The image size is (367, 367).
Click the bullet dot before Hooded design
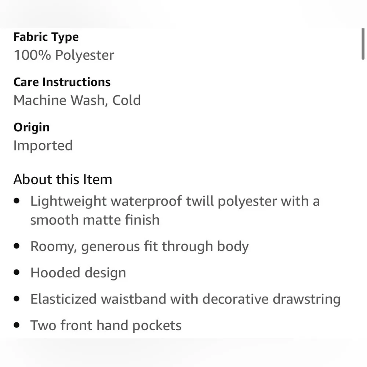(17, 273)
